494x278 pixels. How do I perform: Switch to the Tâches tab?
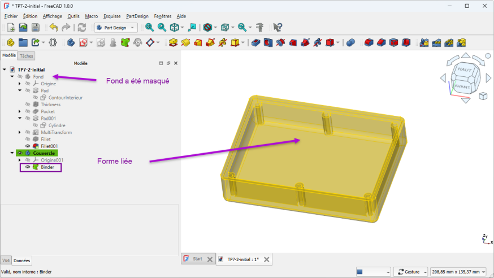pyautogui.click(x=27, y=56)
